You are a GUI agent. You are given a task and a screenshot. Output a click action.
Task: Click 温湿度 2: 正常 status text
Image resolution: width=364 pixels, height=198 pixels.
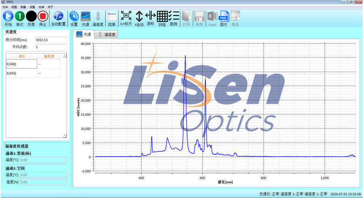pos(316,194)
